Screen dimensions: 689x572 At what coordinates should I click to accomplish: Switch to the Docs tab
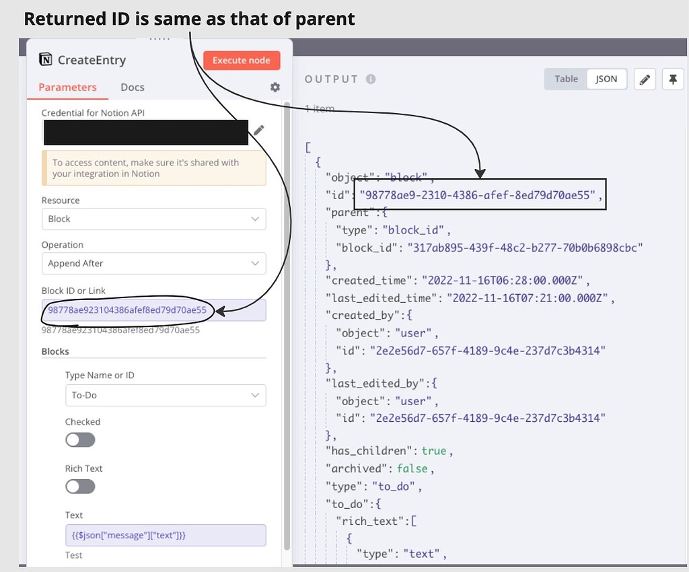pos(132,87)
